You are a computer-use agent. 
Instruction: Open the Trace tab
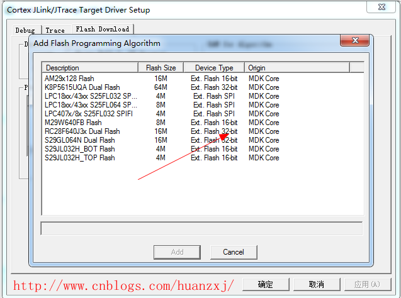(x=56, y=30)
